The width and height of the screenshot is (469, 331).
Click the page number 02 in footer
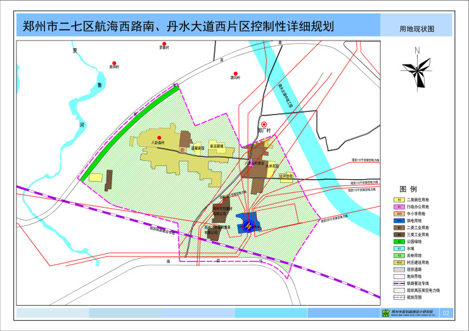446,313
